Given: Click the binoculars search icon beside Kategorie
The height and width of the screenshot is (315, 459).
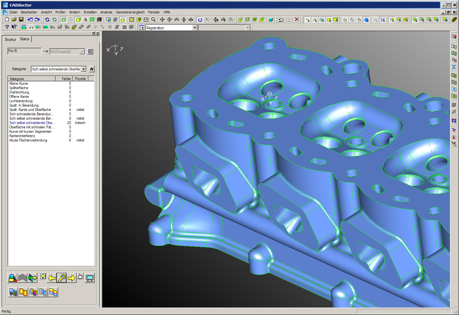Looking at the screenshot, I should coord(92,69).
